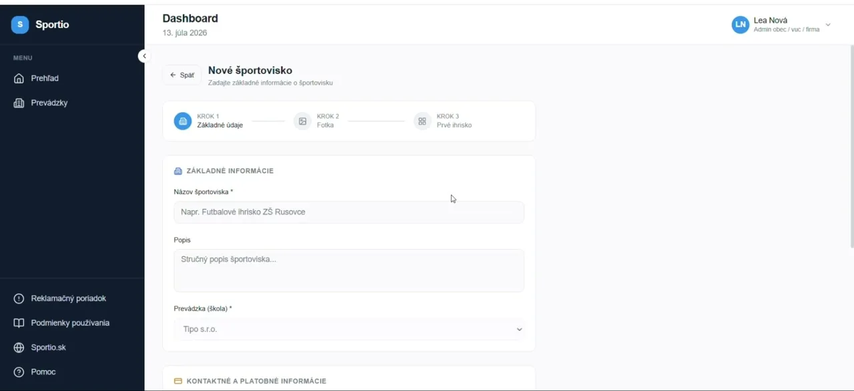Click the Reklamačný poriadok alert icon

(x=19, y=299)
